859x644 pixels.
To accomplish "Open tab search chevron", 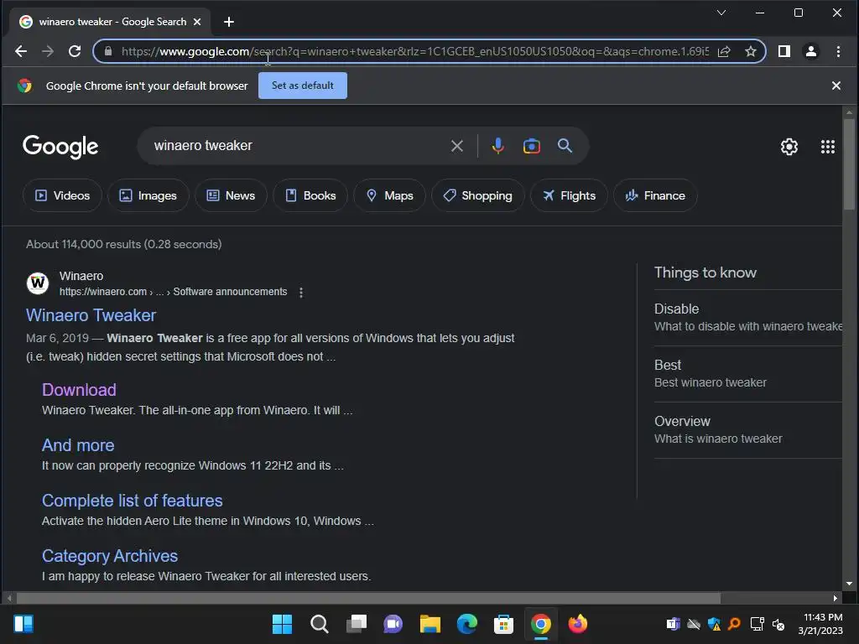I will click(x=721, y=13).
